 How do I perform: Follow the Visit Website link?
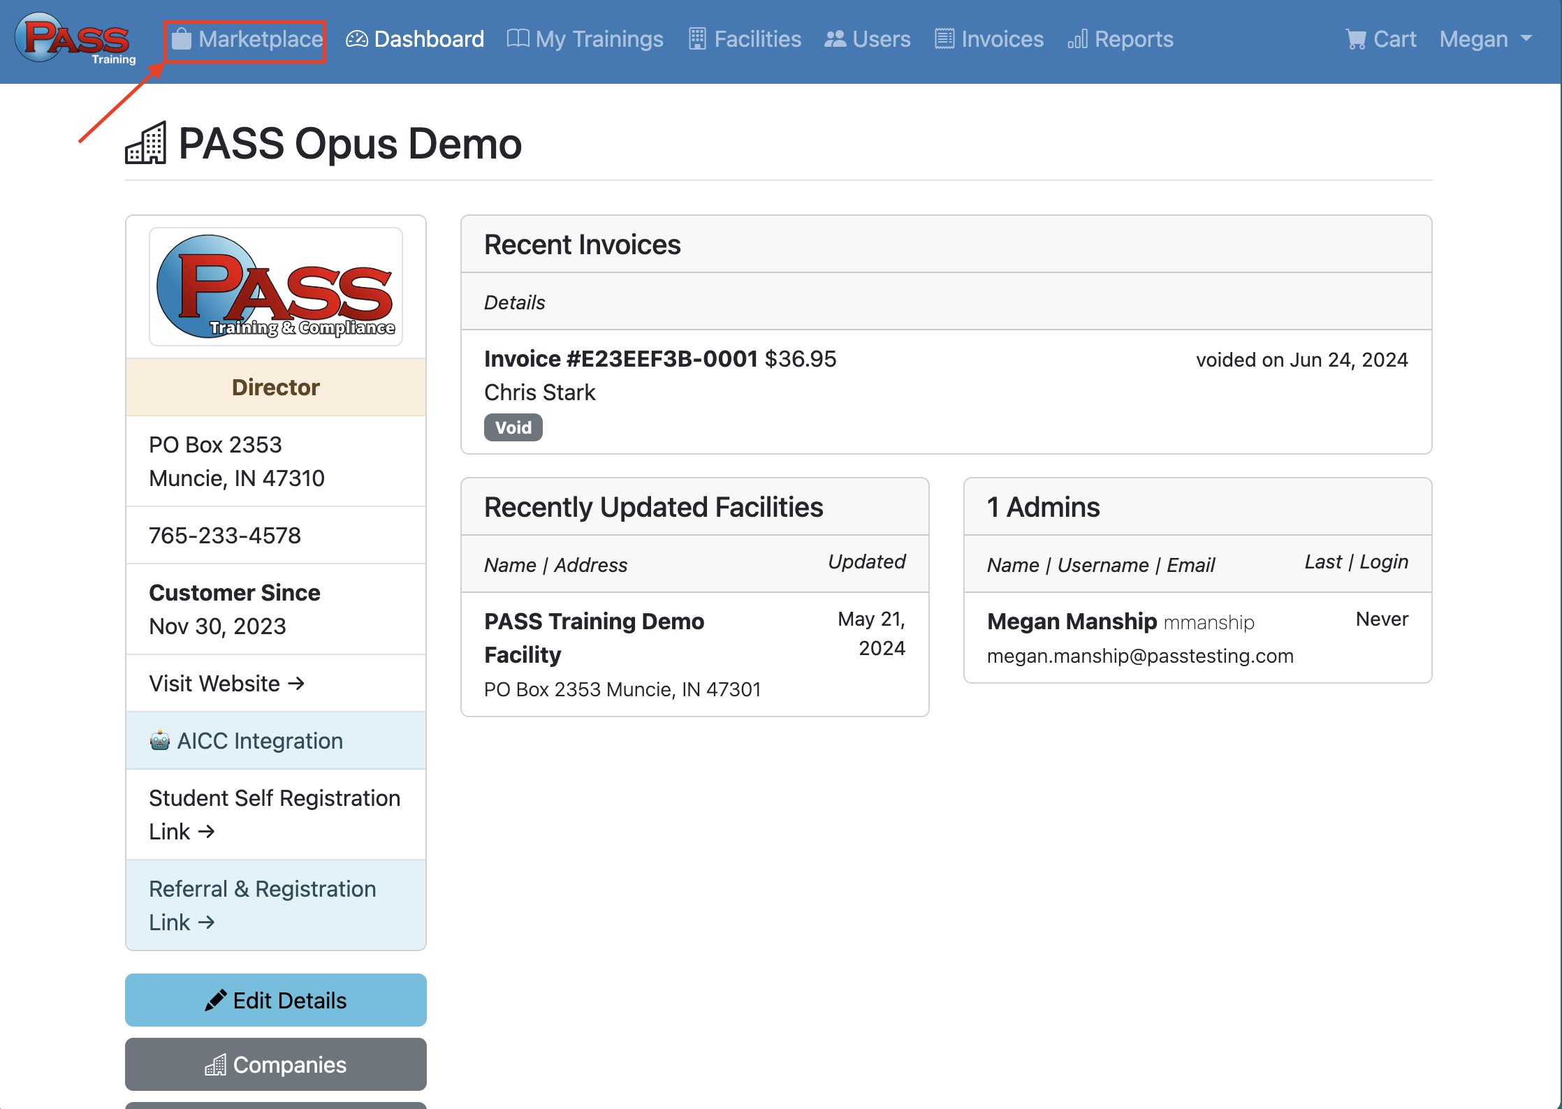(226, 683)
